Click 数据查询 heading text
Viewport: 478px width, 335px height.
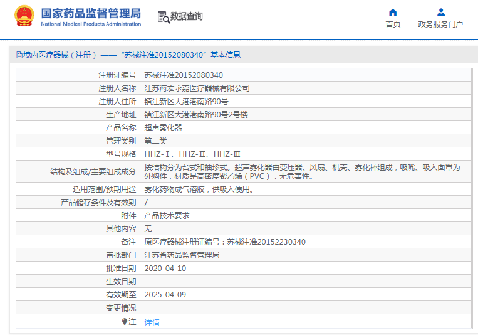186,16
